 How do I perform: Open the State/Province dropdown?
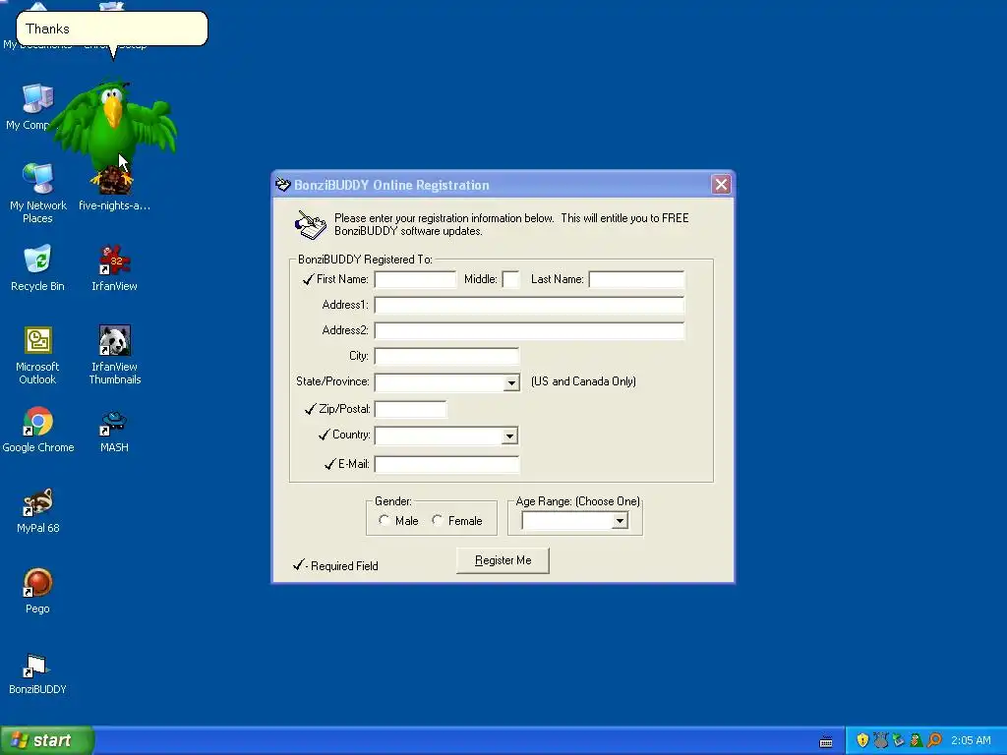[x=511, y=382]
